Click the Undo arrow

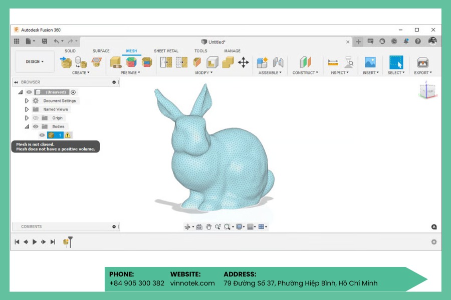coord(56,41)
